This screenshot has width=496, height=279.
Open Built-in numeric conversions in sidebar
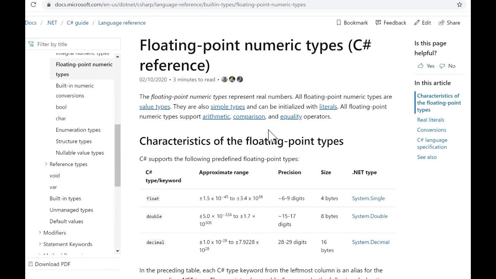(75, 91)
